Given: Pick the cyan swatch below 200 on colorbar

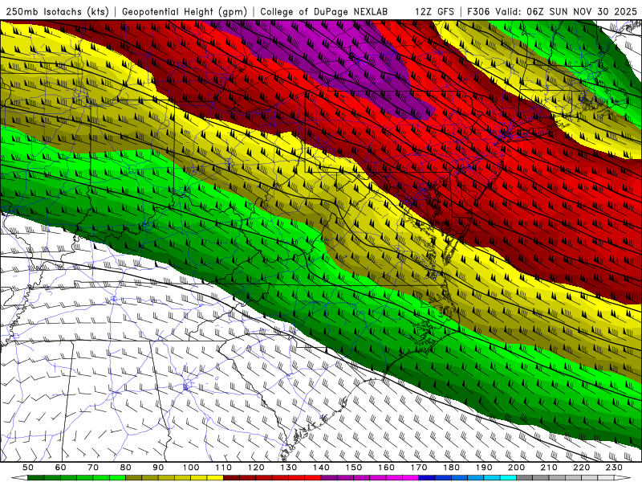Looking at the screenshot, I should (508, 478).
